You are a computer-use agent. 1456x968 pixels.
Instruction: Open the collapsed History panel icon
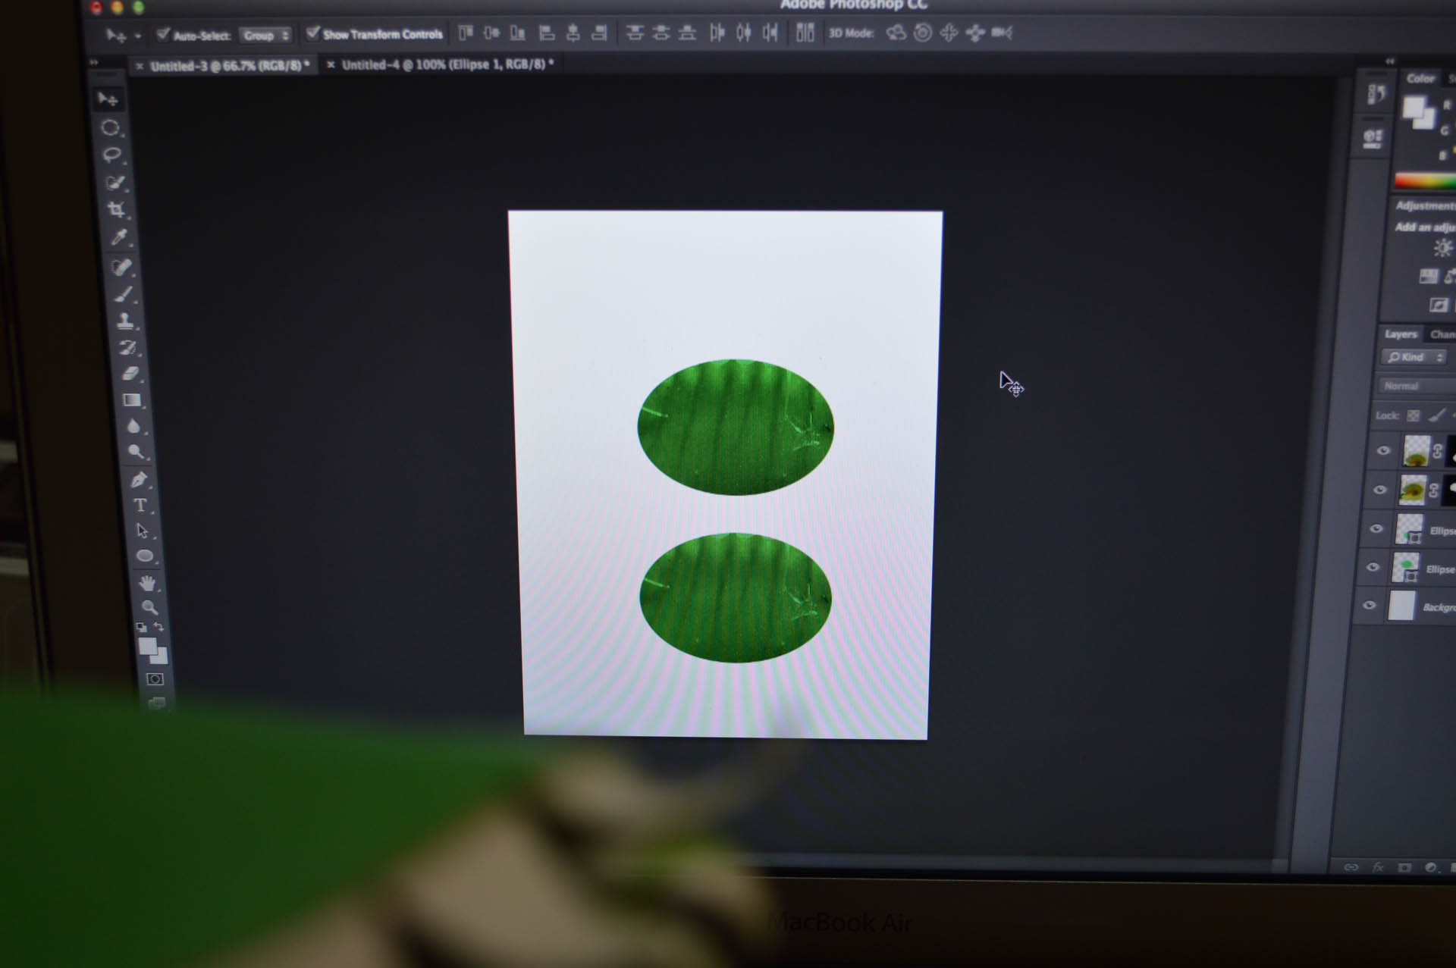(1376, 94)
